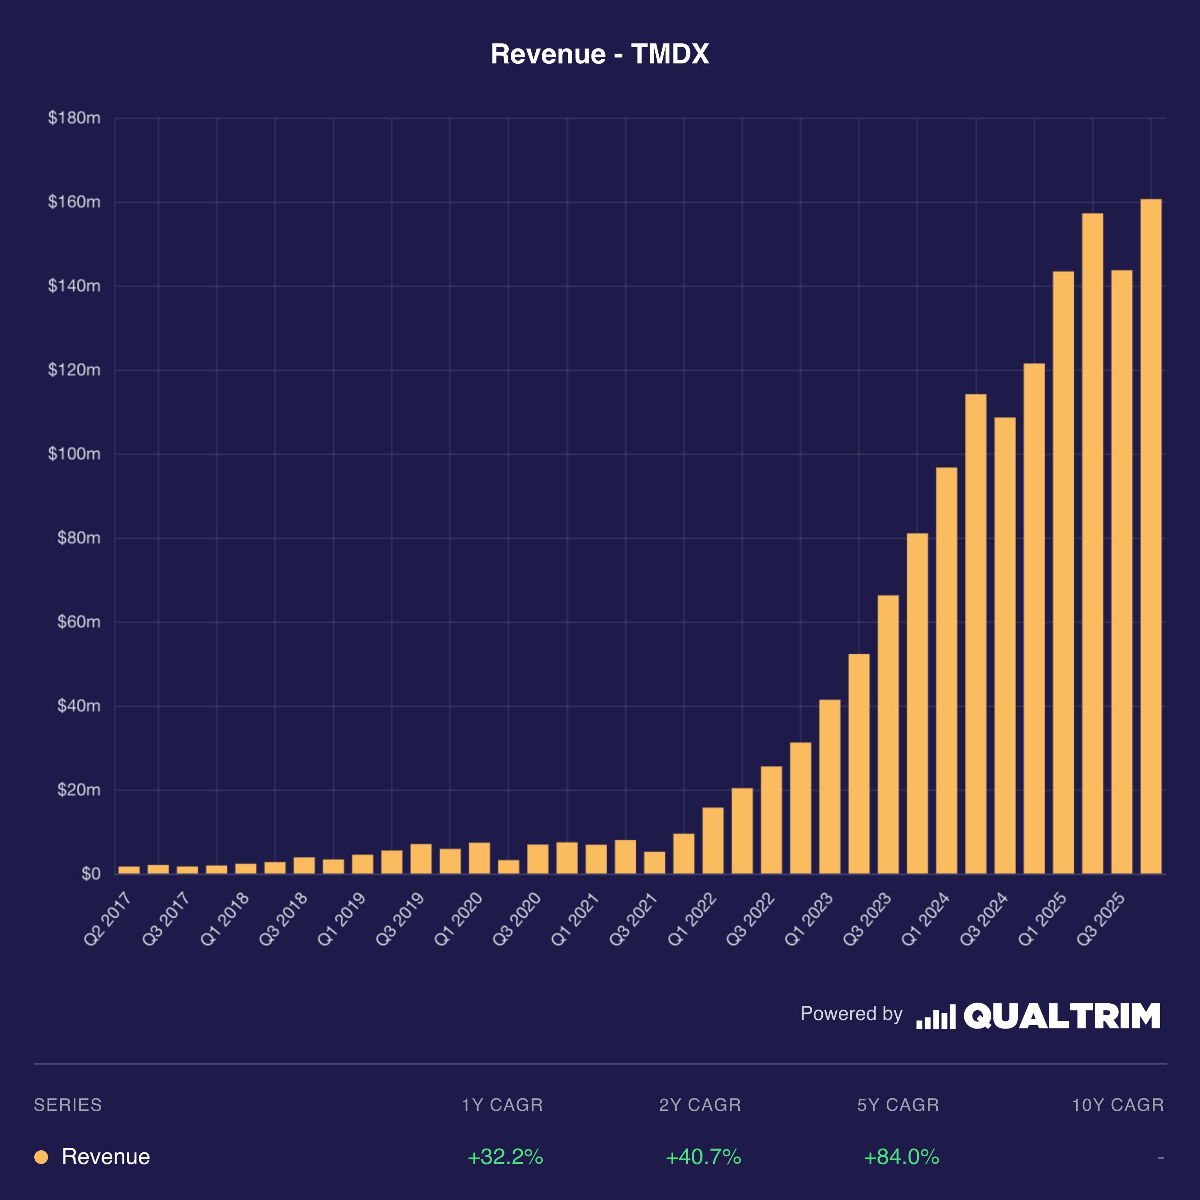
Task: Click the Revenue series label
Action: tap(105, 1157)
